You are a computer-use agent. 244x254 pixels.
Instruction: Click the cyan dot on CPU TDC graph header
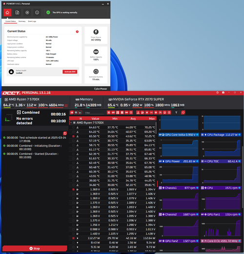tap(239, 161)
